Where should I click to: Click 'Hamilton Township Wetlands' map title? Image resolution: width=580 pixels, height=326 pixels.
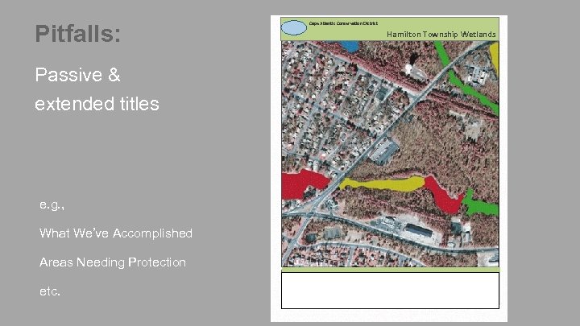441,35
